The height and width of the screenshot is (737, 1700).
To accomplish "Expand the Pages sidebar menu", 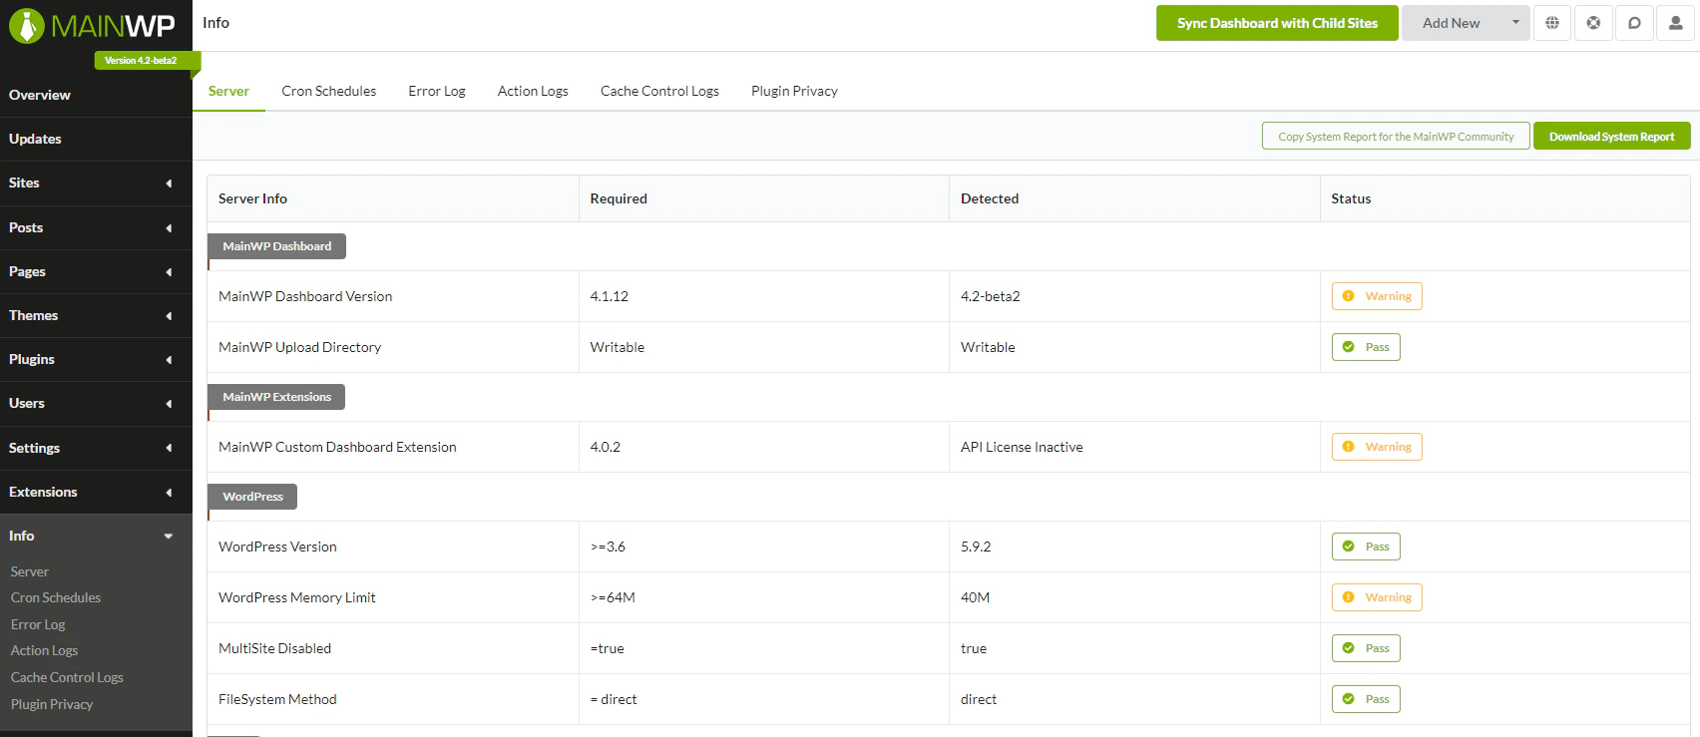I will (96, 271).
